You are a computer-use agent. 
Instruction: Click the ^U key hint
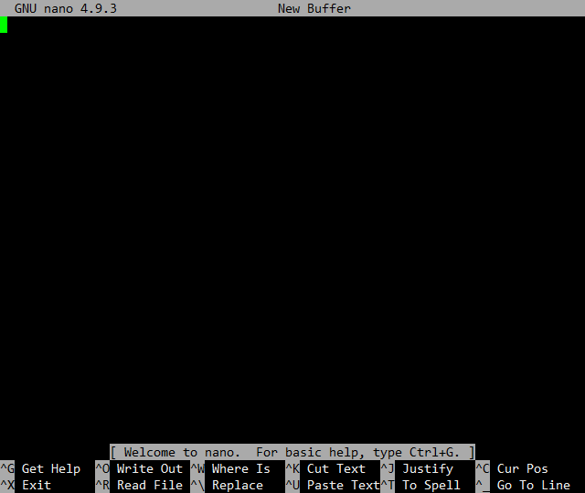point(292,485)
